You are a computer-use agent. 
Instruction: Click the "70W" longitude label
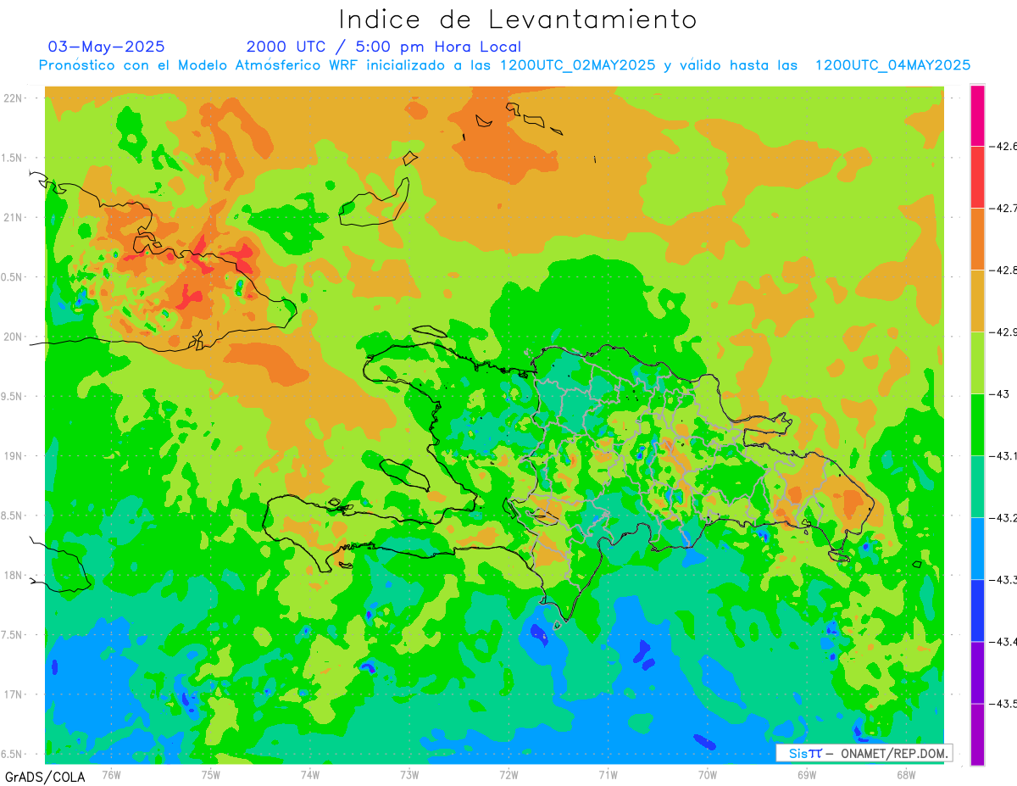coord(708,774)
